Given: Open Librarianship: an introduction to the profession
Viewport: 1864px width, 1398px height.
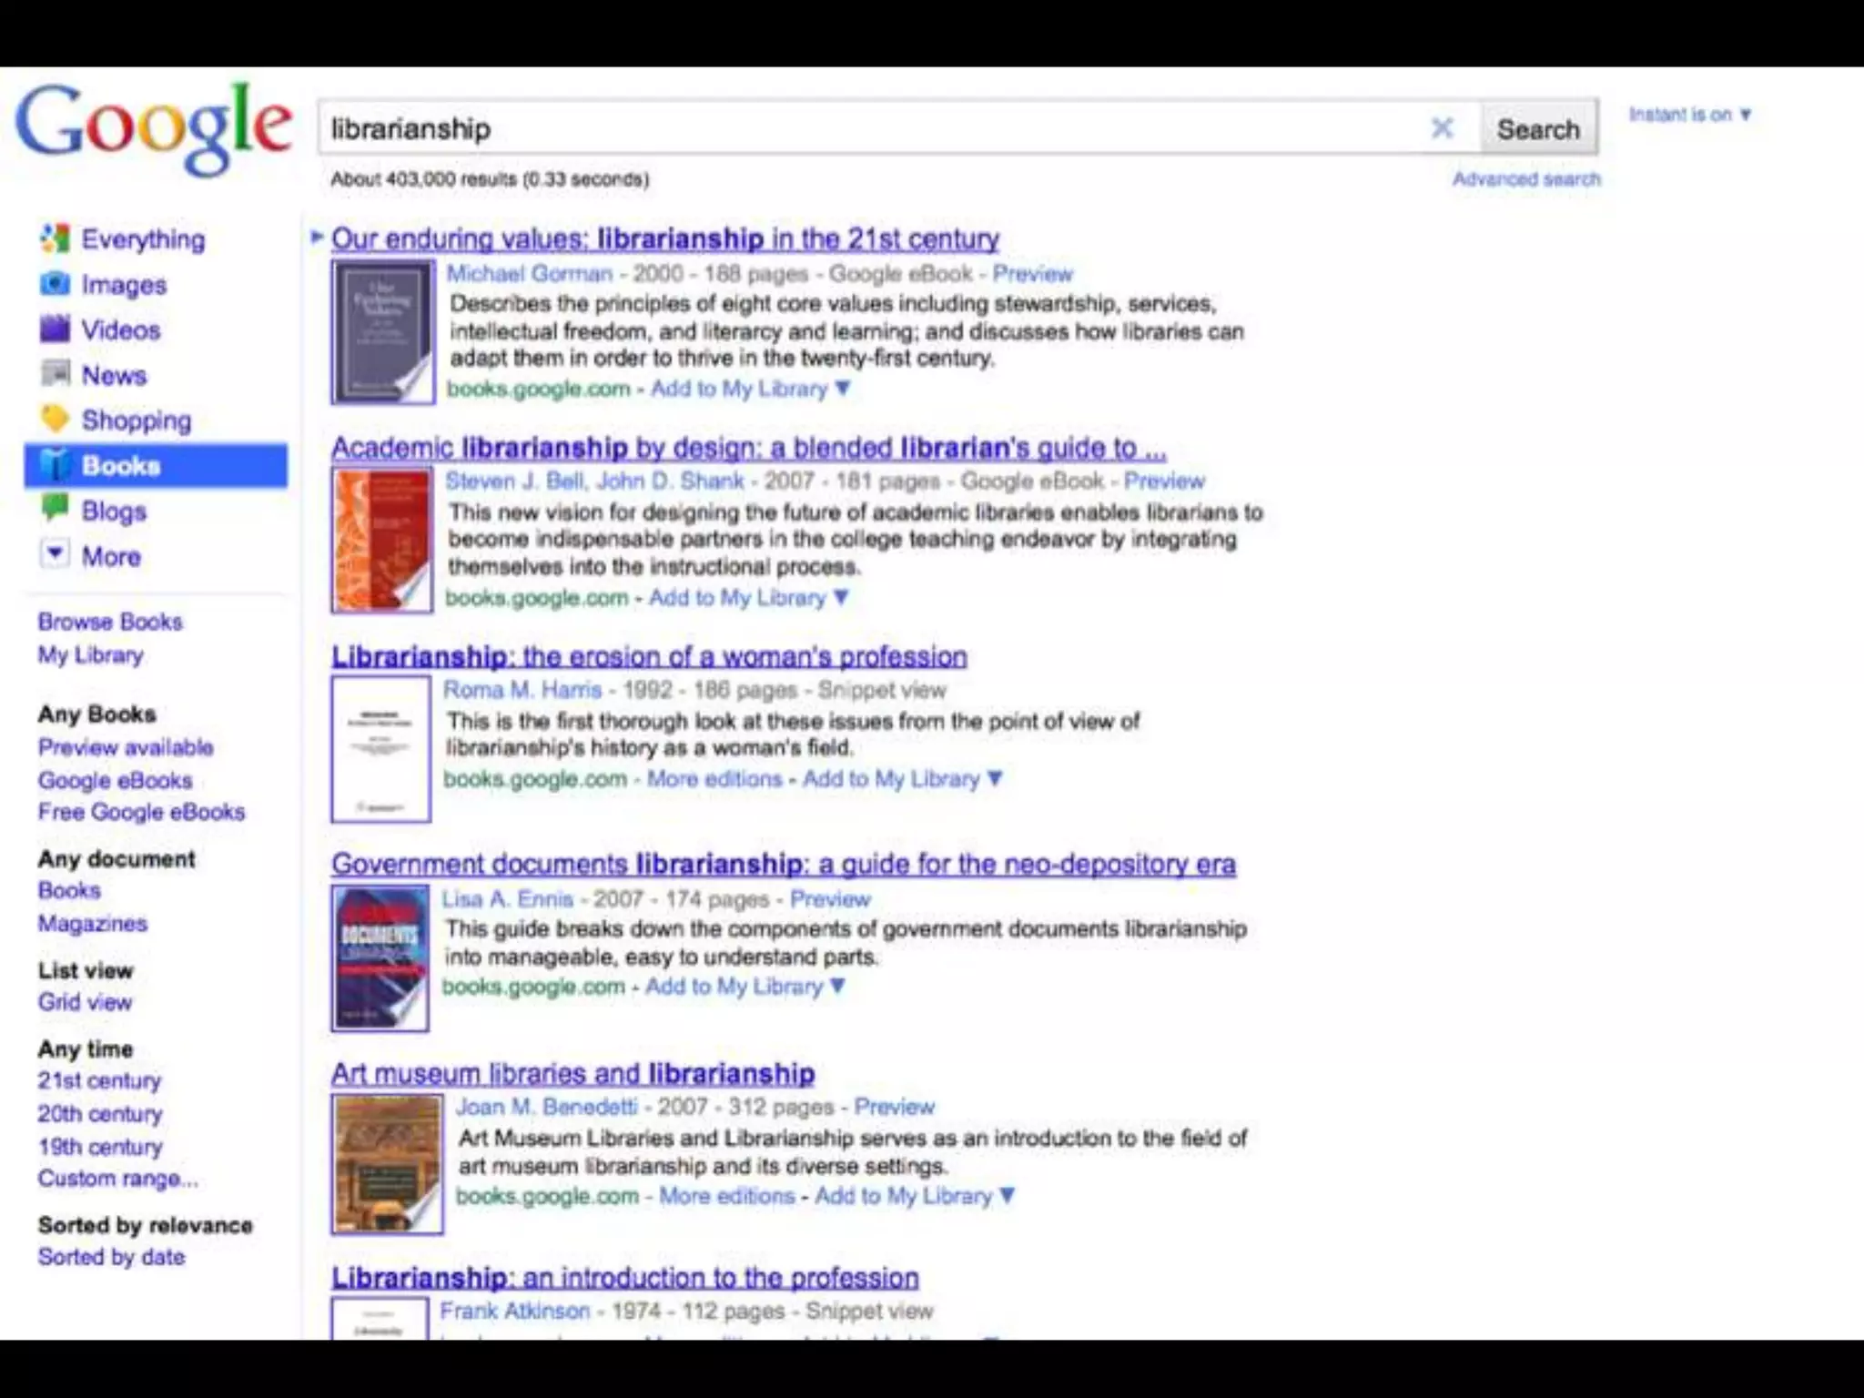Looking at the screenshot, I should (625, 1278).
